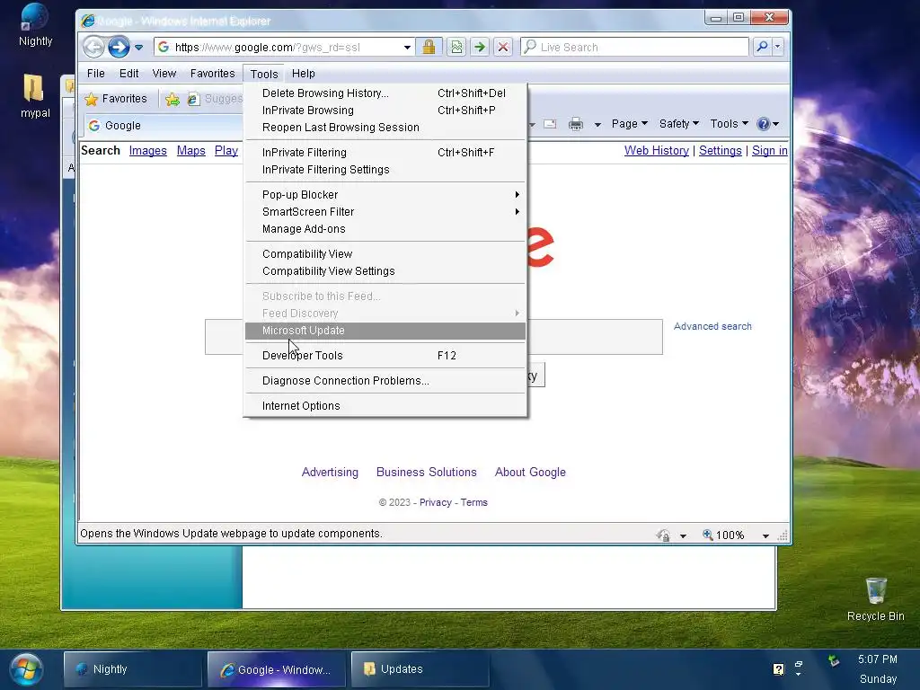Open the File menu
Viewport: 920px width, 690px height.
(x=95, y=74)
